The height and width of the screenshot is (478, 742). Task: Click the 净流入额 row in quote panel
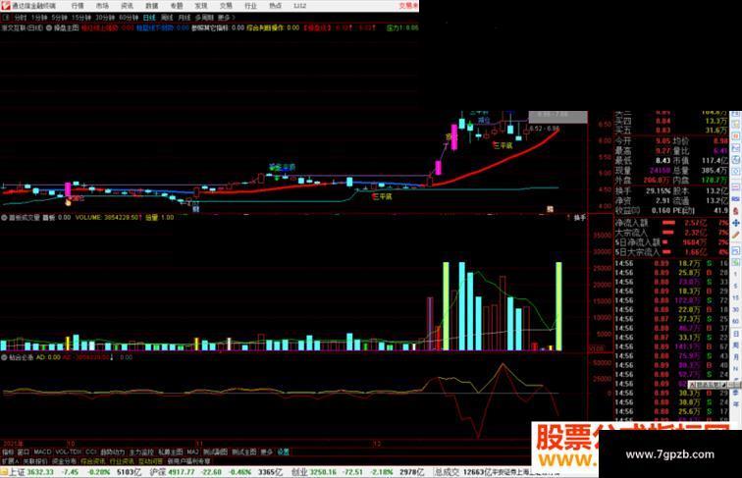tap(671, 223)
